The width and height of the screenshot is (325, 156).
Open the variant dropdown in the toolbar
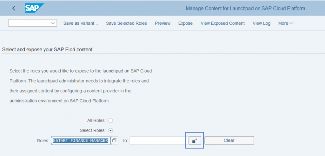click(32, 23)
